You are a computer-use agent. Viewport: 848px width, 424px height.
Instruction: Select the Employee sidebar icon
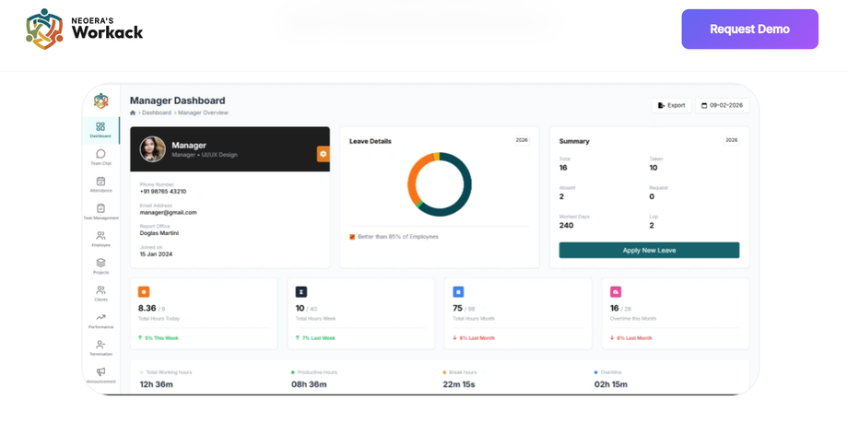(100, 236)
